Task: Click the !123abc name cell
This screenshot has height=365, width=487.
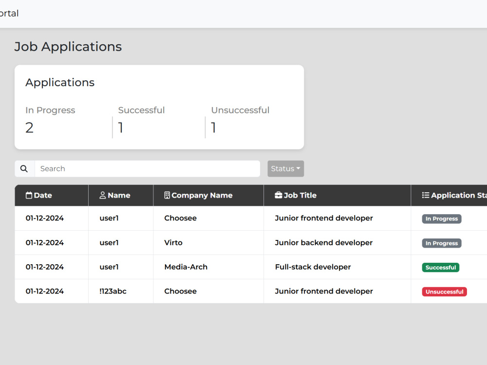Action: click(113, 291)
